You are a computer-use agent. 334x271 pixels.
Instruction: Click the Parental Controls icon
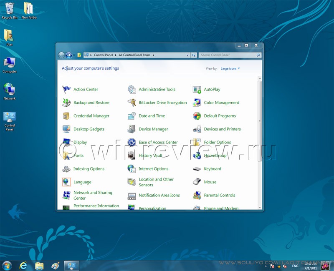point(197,195)
